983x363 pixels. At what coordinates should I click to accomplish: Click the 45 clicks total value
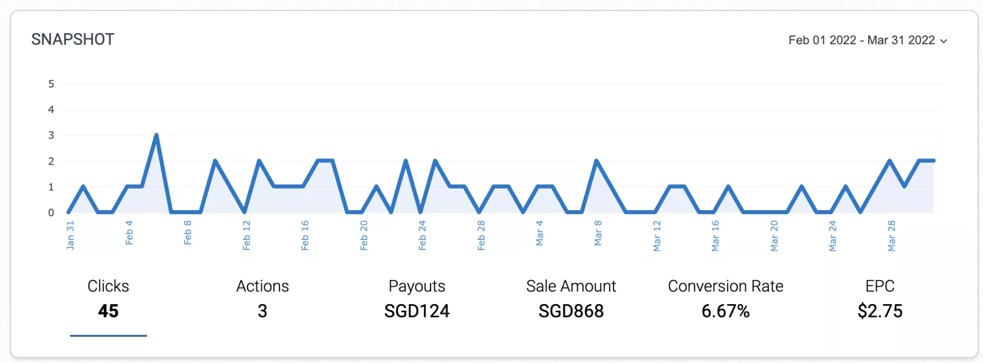pos(108,311)
